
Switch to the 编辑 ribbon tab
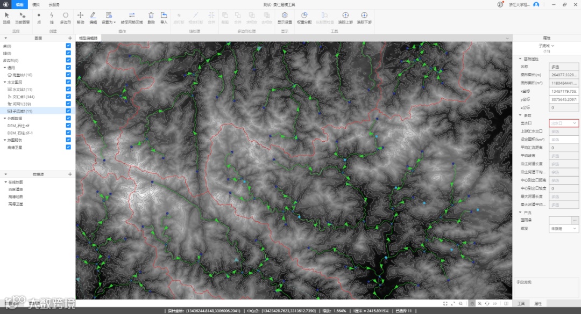pyautogui.click(x=20, y=4)
